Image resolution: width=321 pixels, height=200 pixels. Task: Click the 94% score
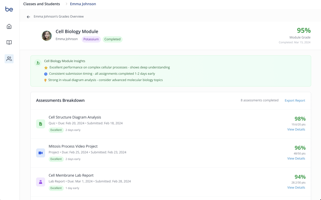pyautogui.click(x=300, y=177)
